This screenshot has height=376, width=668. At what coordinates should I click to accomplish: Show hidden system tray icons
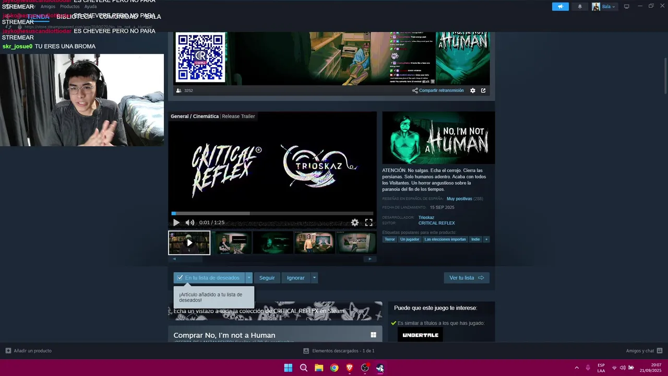tap(577, 368)
